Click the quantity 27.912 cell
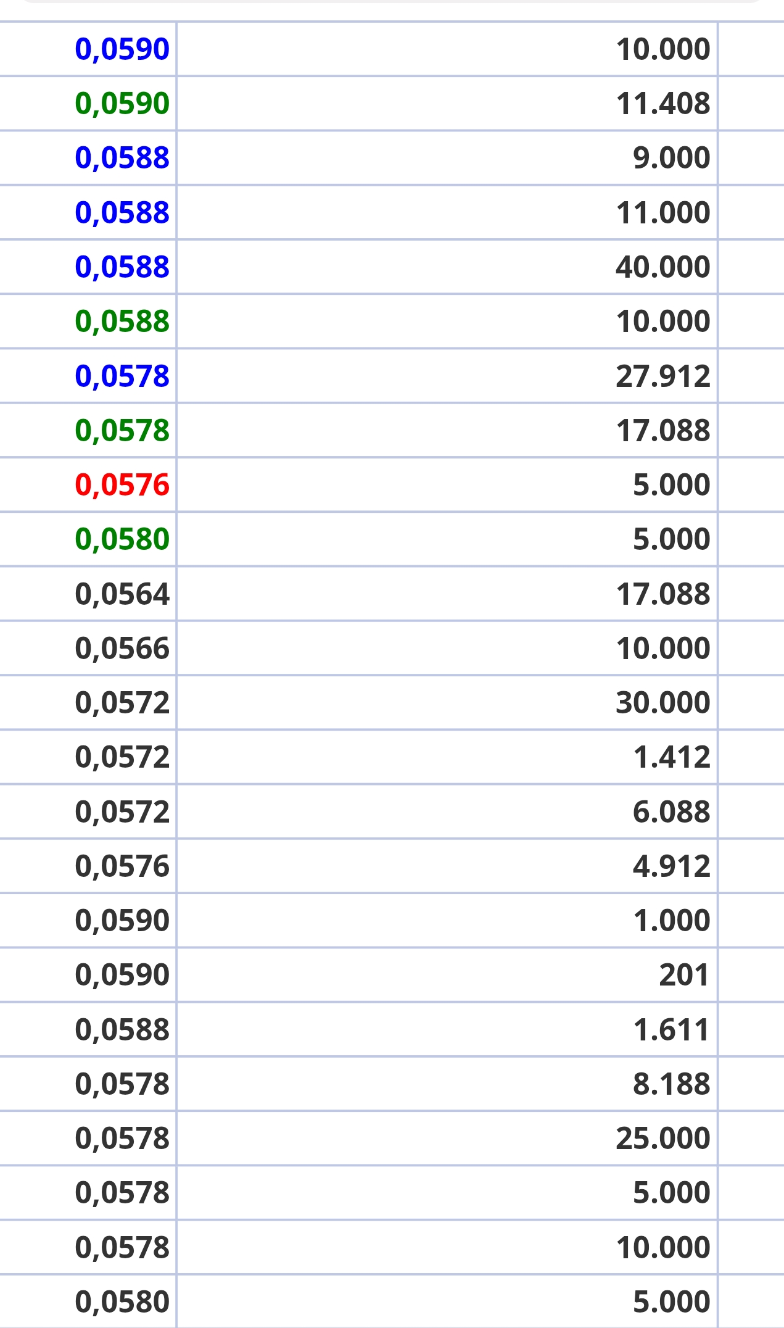The image size is (784, 1328). 447,376
